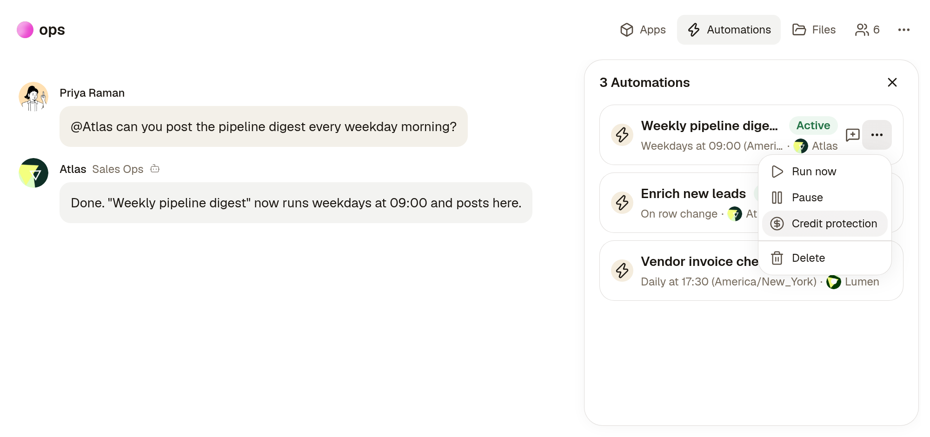Toggle the Weekly pipeline digest options ellipsis
This screenshot has width=930, height=437.
pos(877,135)
